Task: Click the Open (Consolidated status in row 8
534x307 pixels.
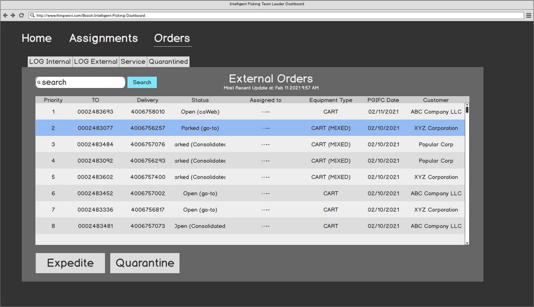Action: 200,226
